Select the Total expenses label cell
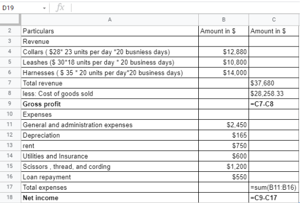 coord(110,187)
